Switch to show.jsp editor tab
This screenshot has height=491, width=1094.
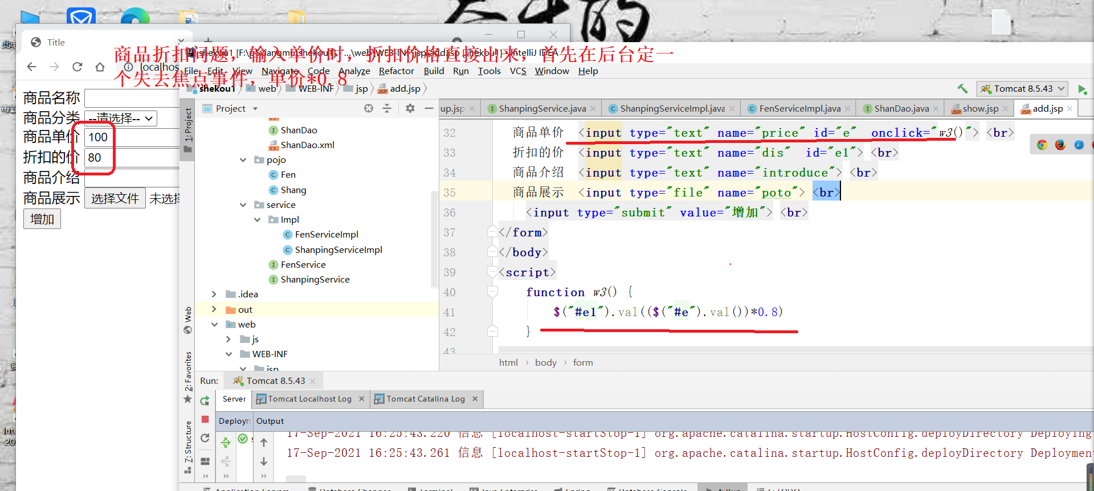point(980,108)
